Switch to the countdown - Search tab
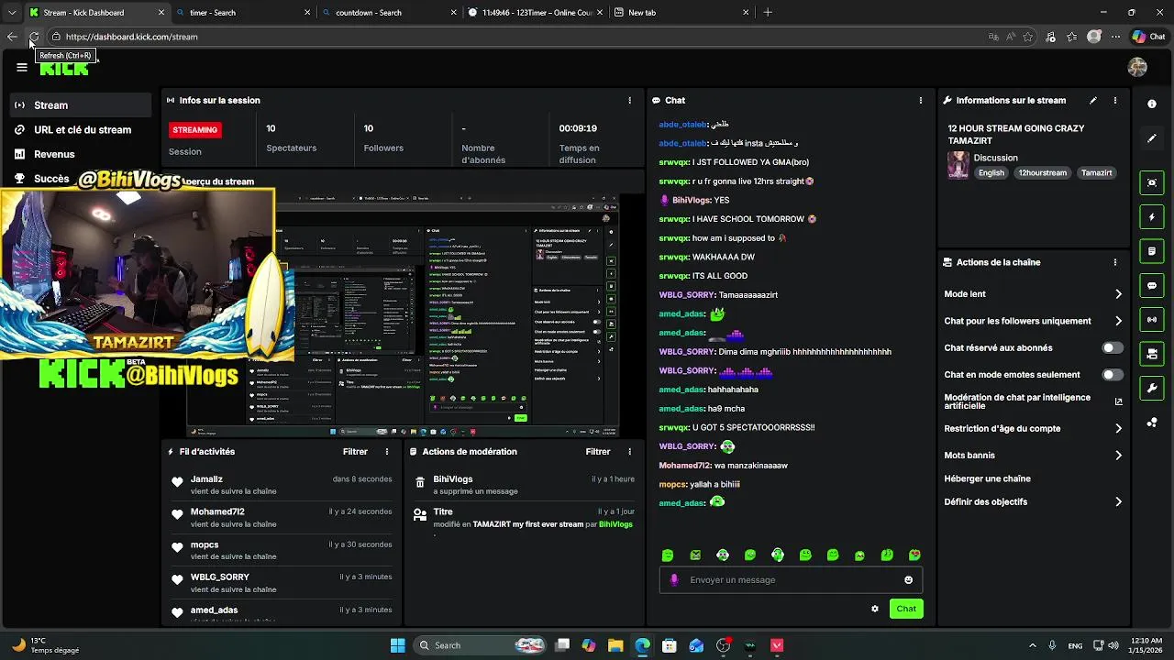 [x=390, y=13]
